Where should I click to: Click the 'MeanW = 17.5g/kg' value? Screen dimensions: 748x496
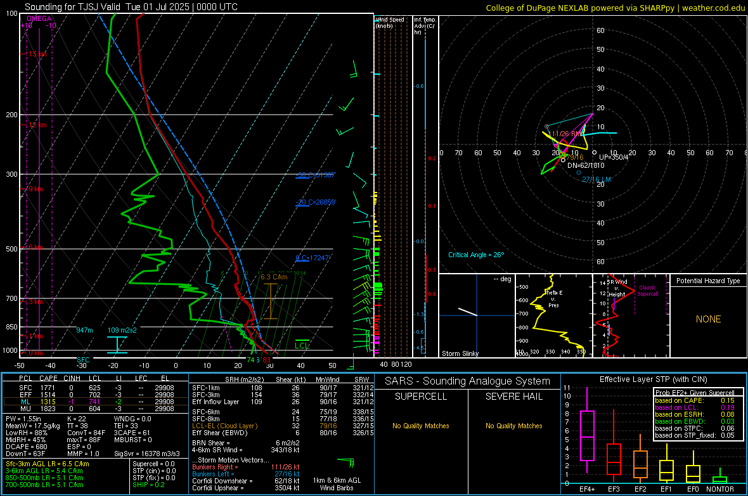(x=33, y=426)
